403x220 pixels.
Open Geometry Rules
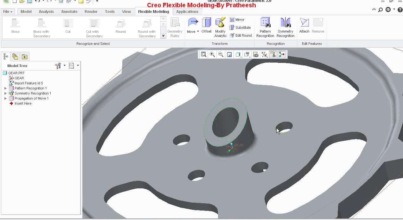point(175,27)
